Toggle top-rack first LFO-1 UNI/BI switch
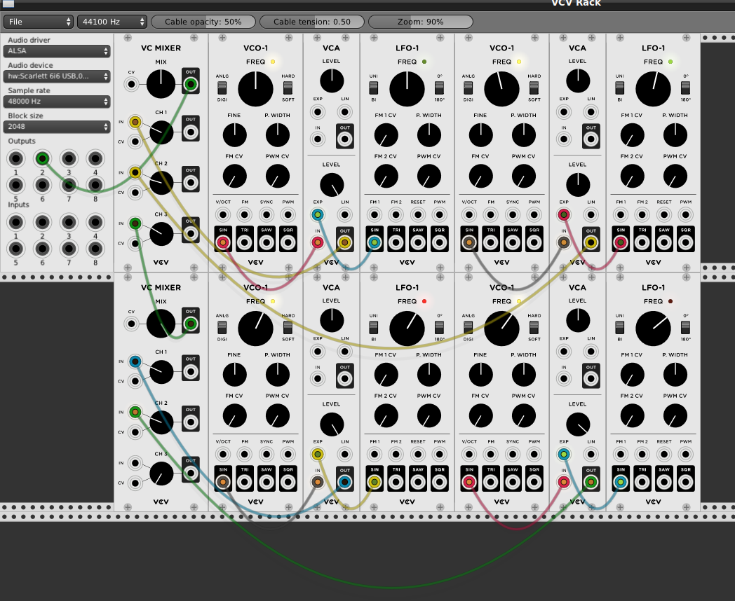The width and height of the screenshot is (735, 601). pos(374,88)
